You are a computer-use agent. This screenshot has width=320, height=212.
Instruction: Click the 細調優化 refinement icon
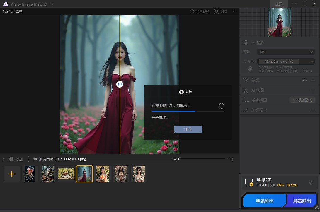click(x=246, y=110)
